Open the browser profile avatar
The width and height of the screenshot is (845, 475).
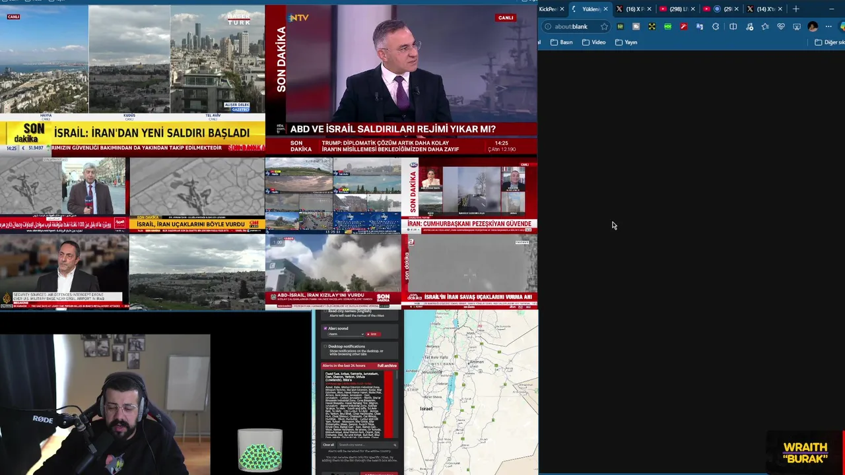tap(813, 26)
